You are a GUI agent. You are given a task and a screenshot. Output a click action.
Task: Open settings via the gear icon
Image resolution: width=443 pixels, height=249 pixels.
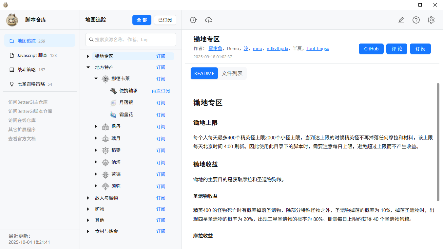tap(431, 20)
